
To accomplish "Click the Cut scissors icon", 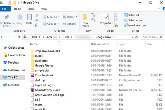I will 37,15.
